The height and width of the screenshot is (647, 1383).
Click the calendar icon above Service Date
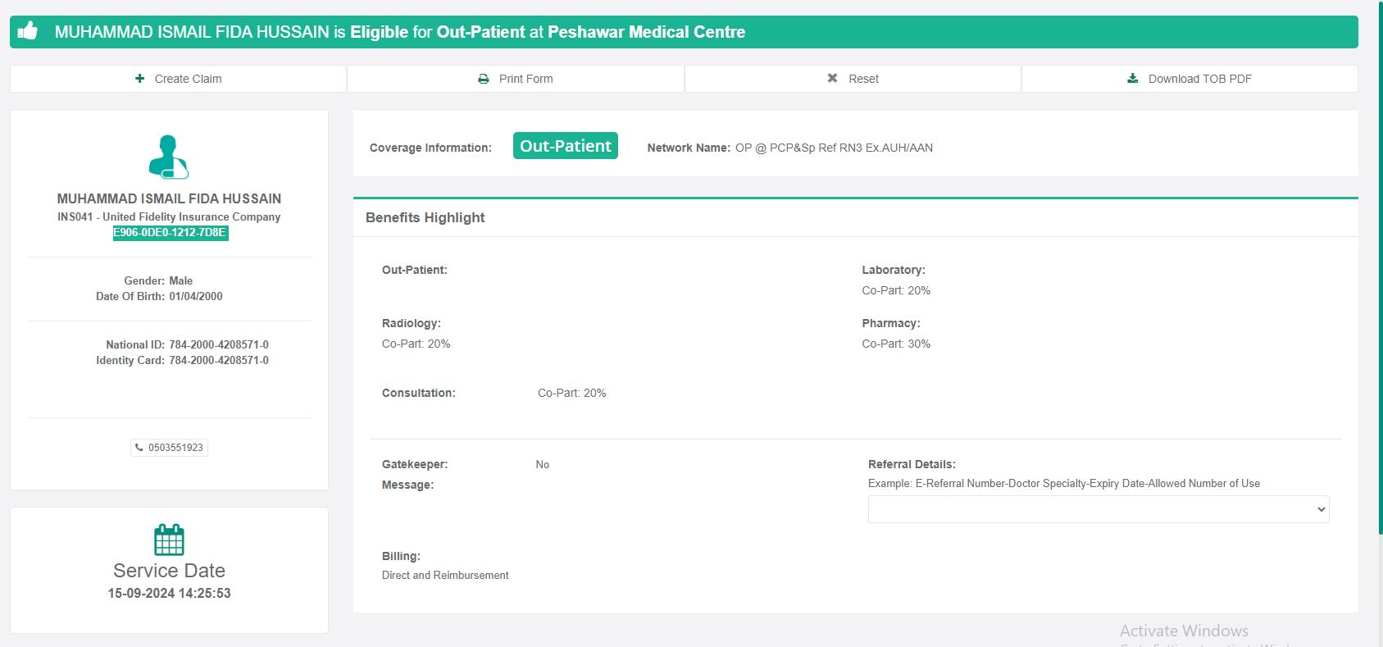(169, 540)
